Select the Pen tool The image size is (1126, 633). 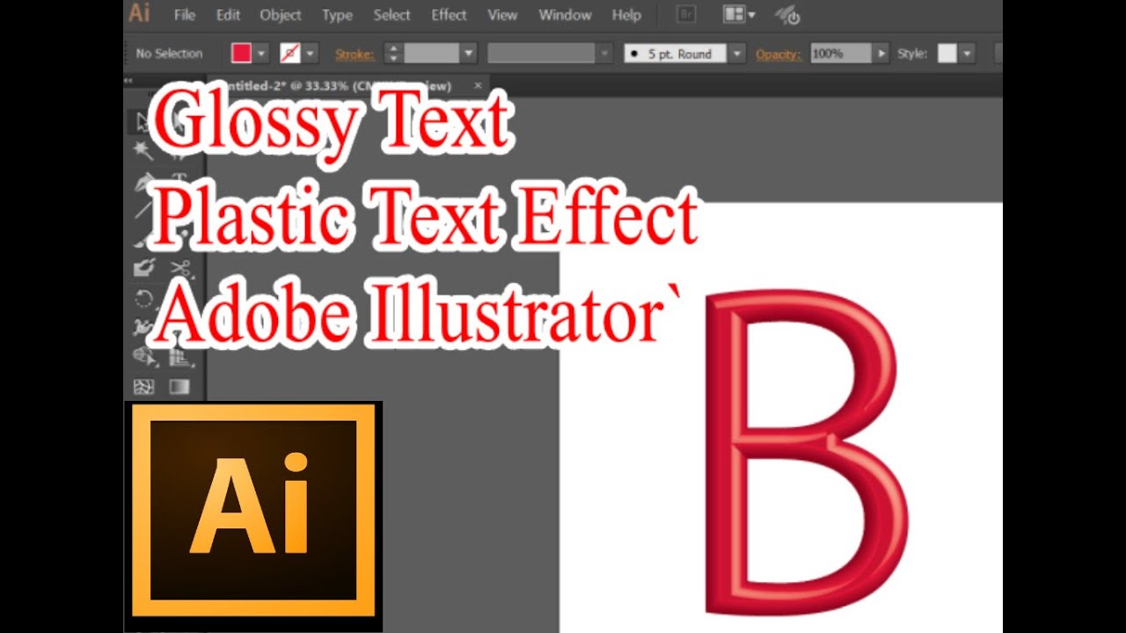[143, 181]
